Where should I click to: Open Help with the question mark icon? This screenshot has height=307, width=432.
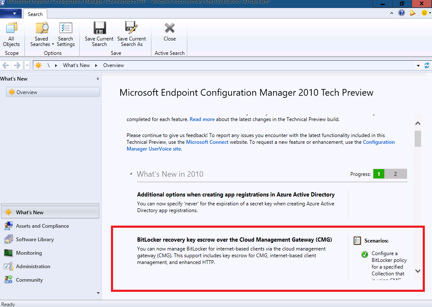pyautogui.click(x=402, y=13)
